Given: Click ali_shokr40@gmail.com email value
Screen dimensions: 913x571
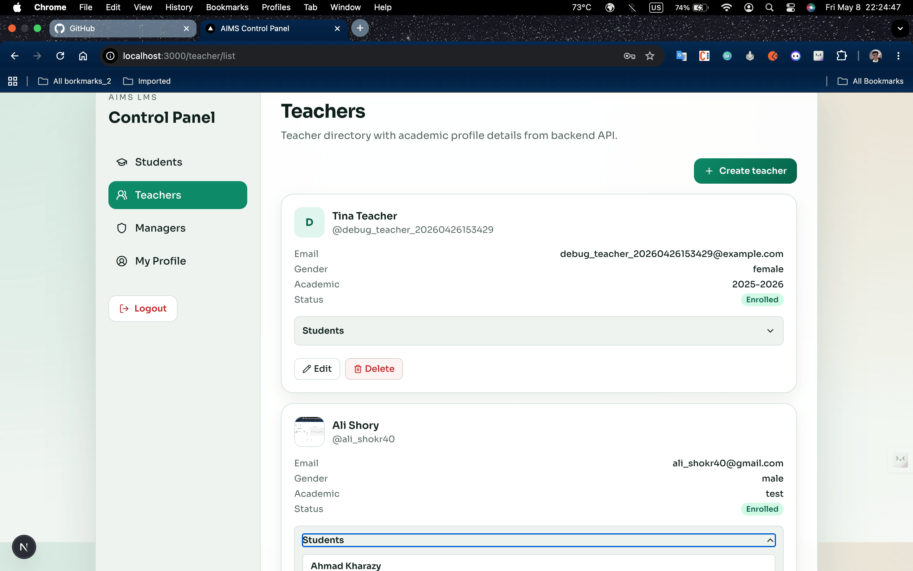Looking at the screenshot, I should point(728,463).
